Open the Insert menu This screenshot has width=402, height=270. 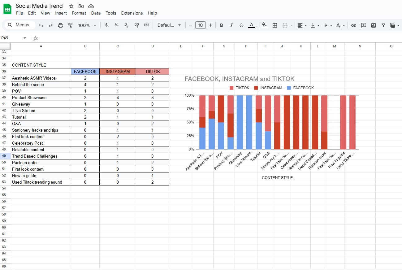(x=61, y=13)
